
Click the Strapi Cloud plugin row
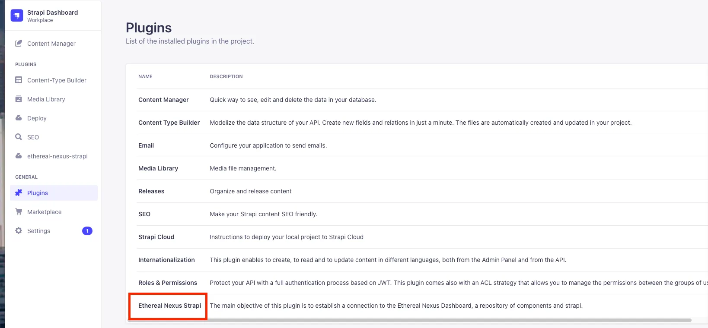156,237
